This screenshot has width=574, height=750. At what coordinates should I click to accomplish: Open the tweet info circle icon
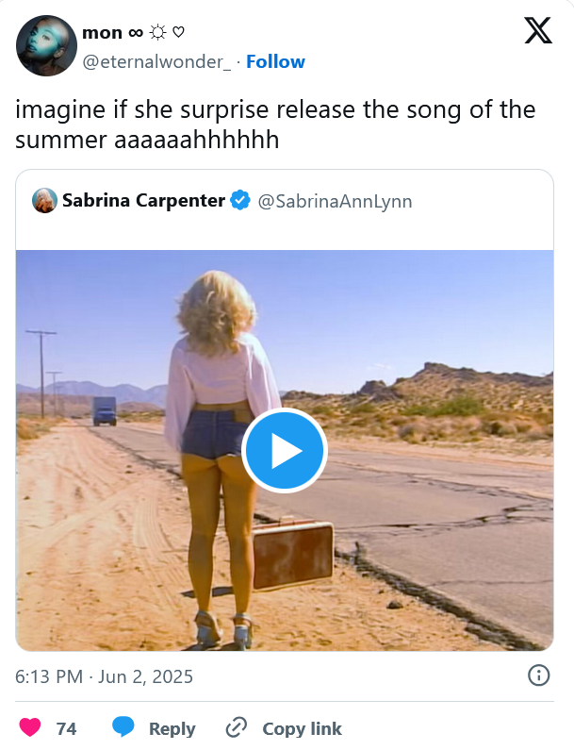click(x=538, y=675)
